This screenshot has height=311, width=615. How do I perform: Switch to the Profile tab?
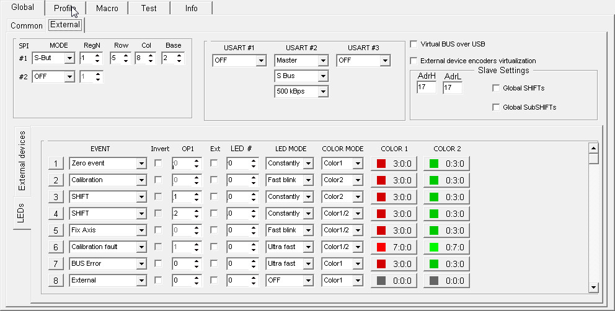click(64, 8)
